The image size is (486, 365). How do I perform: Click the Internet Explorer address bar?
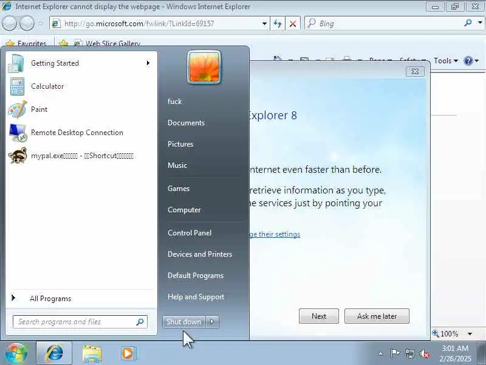160,24
